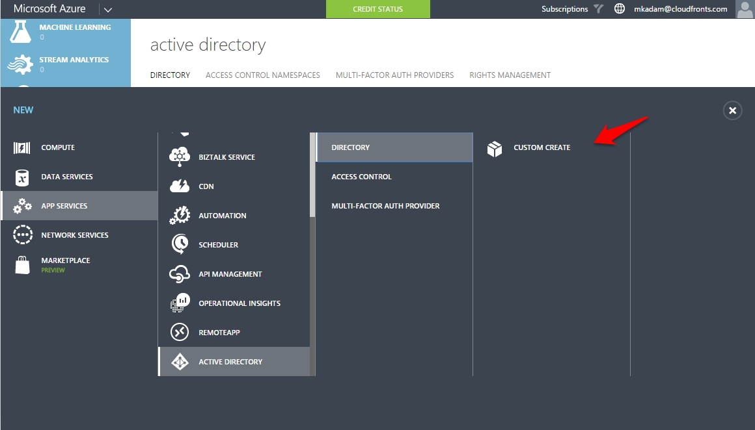Click the Microsoft Azure logo text

[49, 8]
